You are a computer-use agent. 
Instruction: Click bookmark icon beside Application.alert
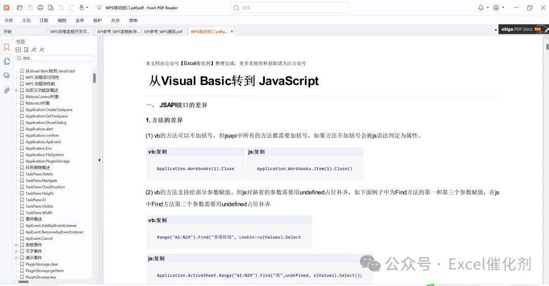(x=22, y=129)
